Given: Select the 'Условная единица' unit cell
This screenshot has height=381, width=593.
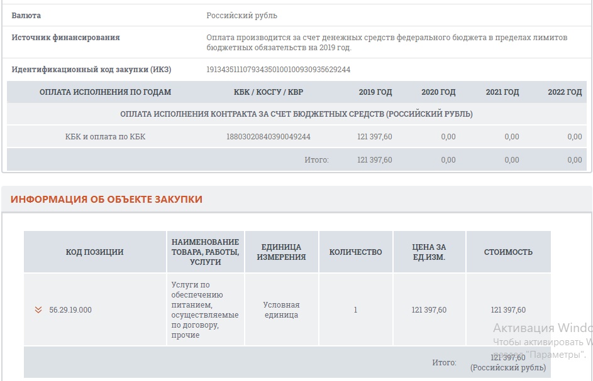Looking at the screenshot, I should point(281,309).
